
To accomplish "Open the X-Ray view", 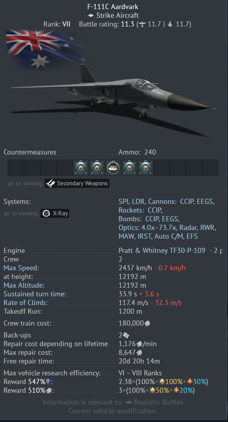I will tap(55, 213).
